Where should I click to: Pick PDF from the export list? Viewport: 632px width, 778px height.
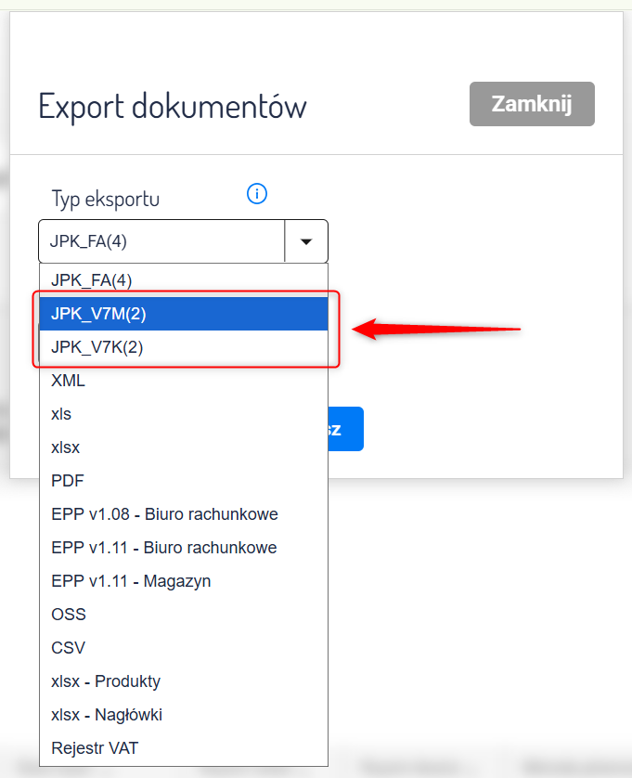(x=183, y=481)
